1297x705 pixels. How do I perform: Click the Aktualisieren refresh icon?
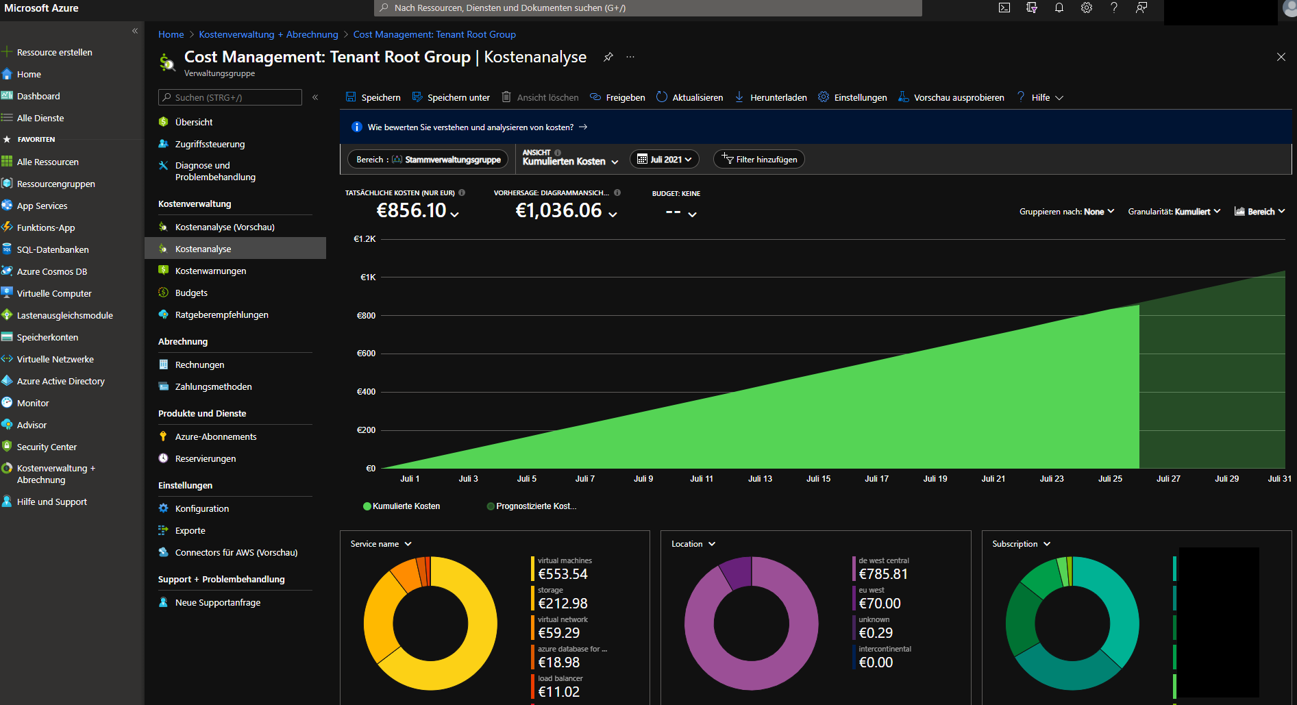pos(662,97)
